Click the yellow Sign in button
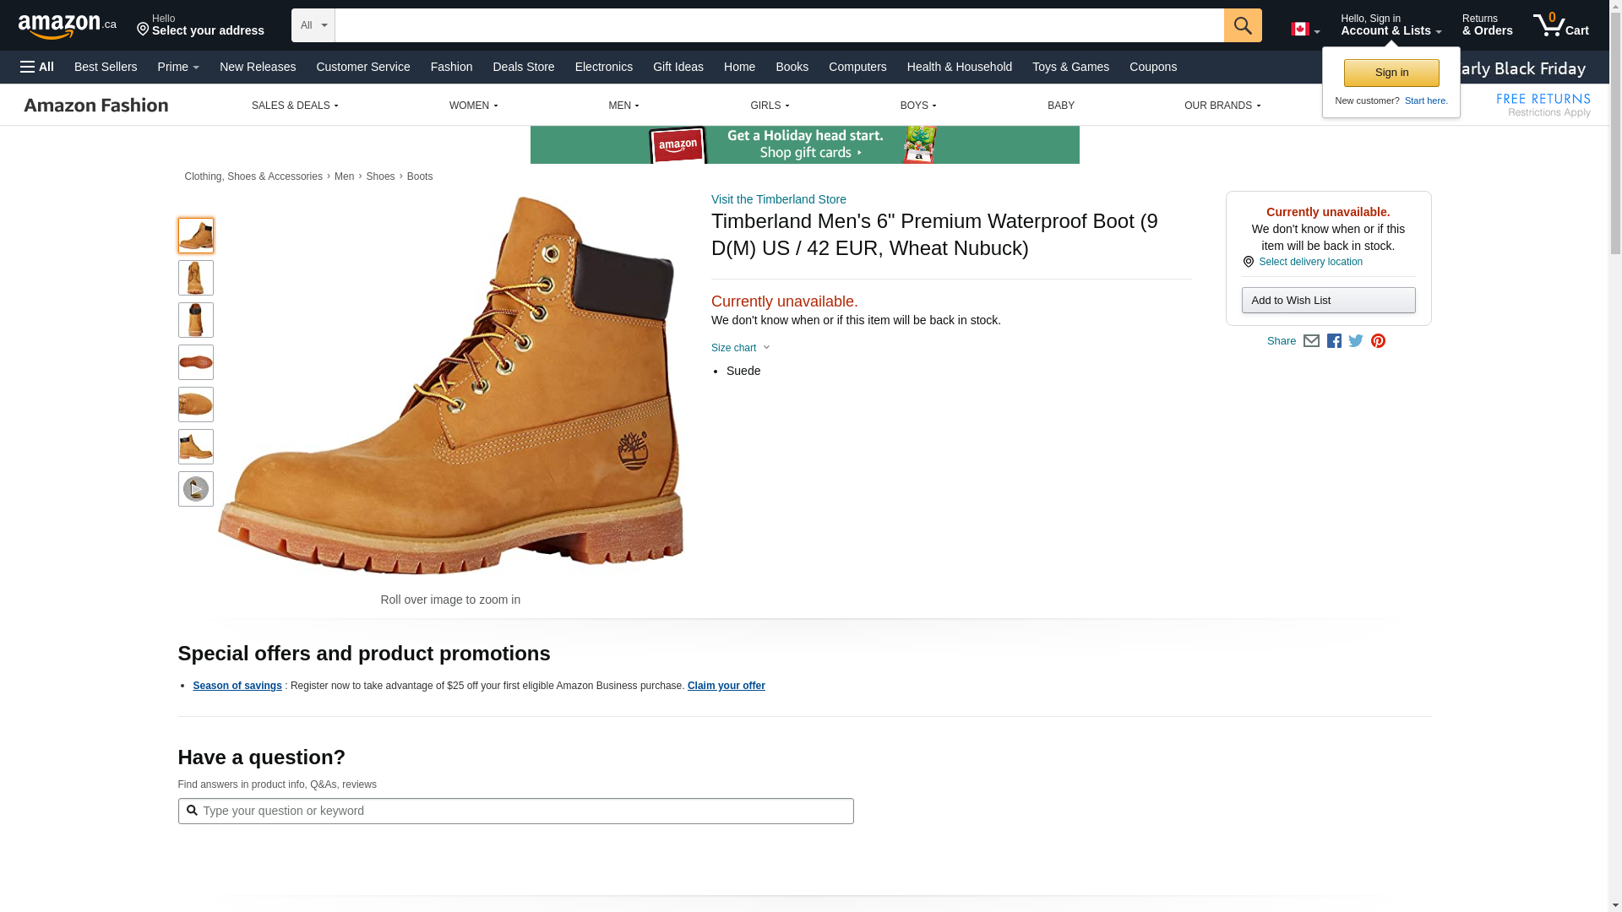 (x=1391, y=73)
